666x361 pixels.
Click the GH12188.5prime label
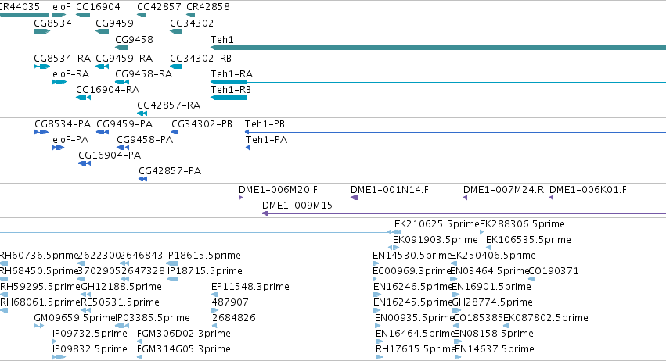121,287
